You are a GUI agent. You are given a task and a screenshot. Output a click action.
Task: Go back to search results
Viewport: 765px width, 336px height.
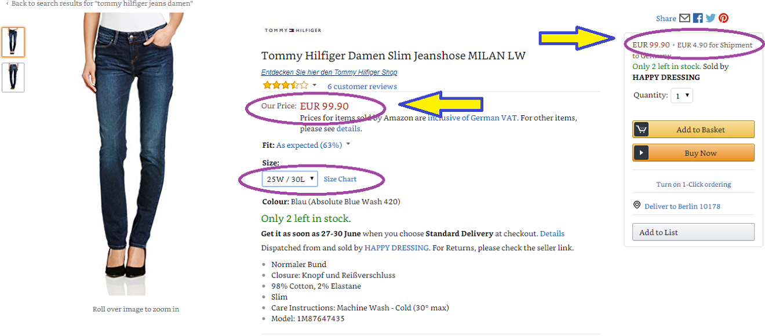(x=101, y=3)
